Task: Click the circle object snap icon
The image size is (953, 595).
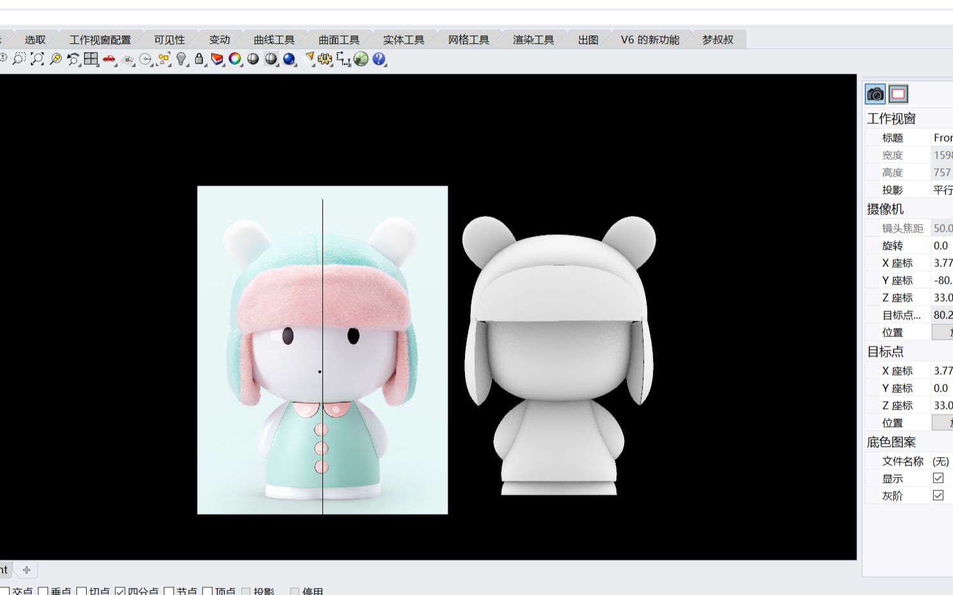Action: point(146,59)
